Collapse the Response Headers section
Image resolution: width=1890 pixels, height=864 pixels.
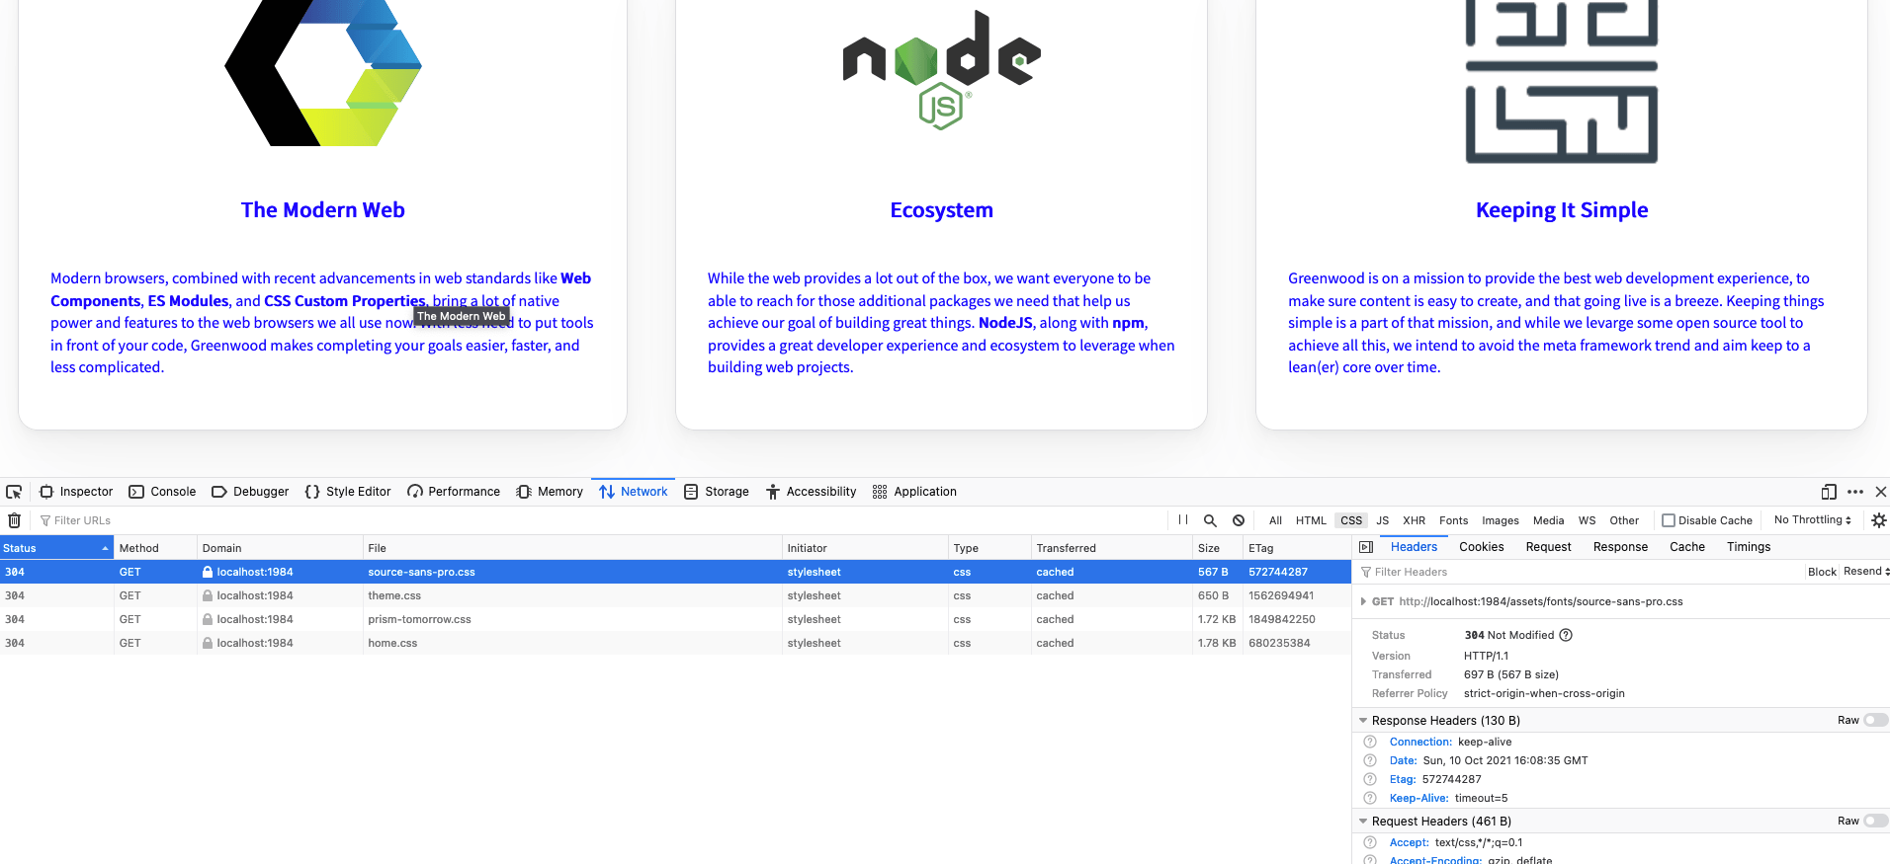click(x=1364, y=721)
